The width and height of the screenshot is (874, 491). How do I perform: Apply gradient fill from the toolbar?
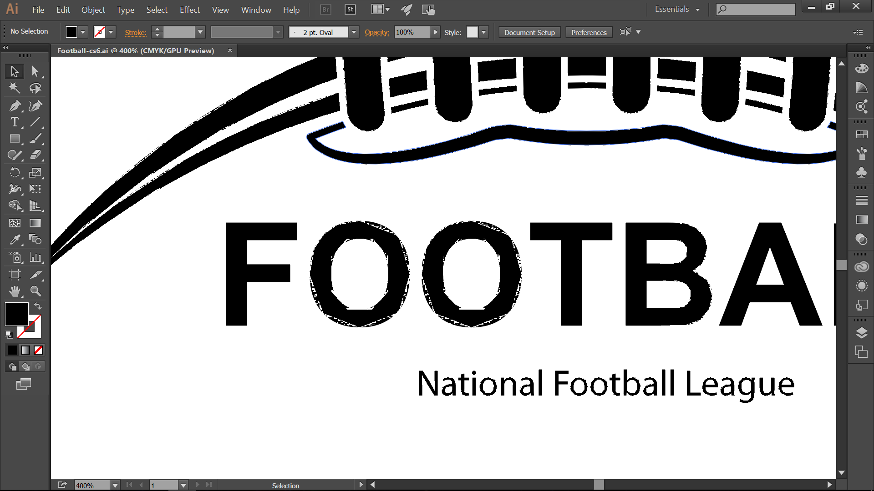(25, 350)
